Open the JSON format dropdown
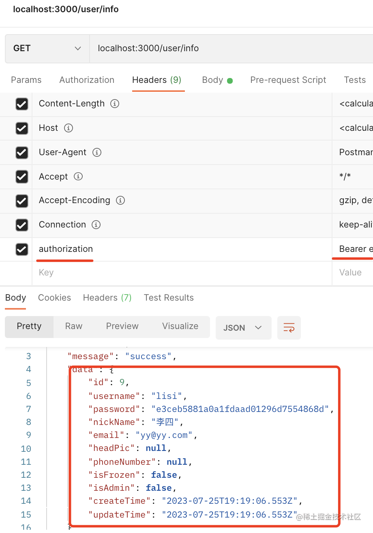 tap(243, 327)
